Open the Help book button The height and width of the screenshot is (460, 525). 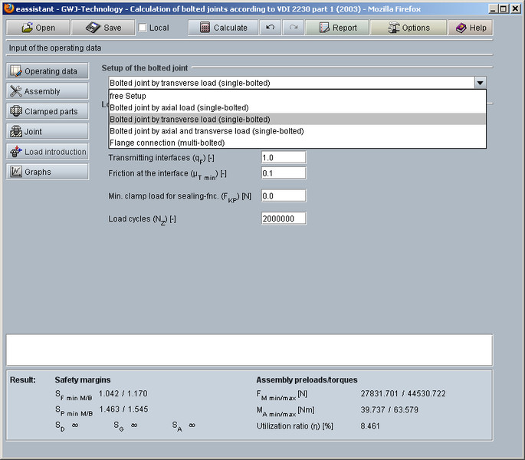tap(471, 28)
